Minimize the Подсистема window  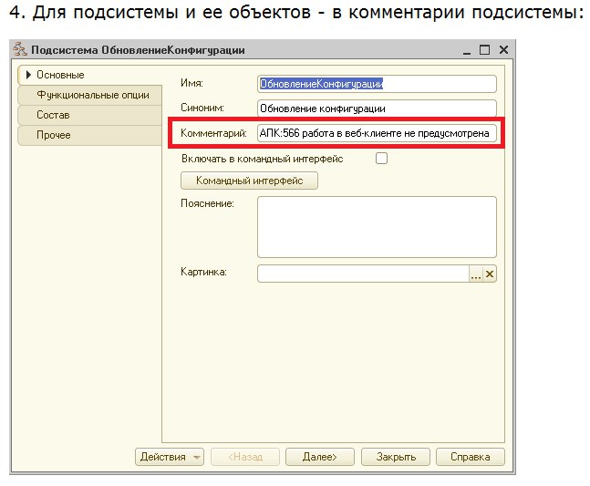(x=467, y=51)
